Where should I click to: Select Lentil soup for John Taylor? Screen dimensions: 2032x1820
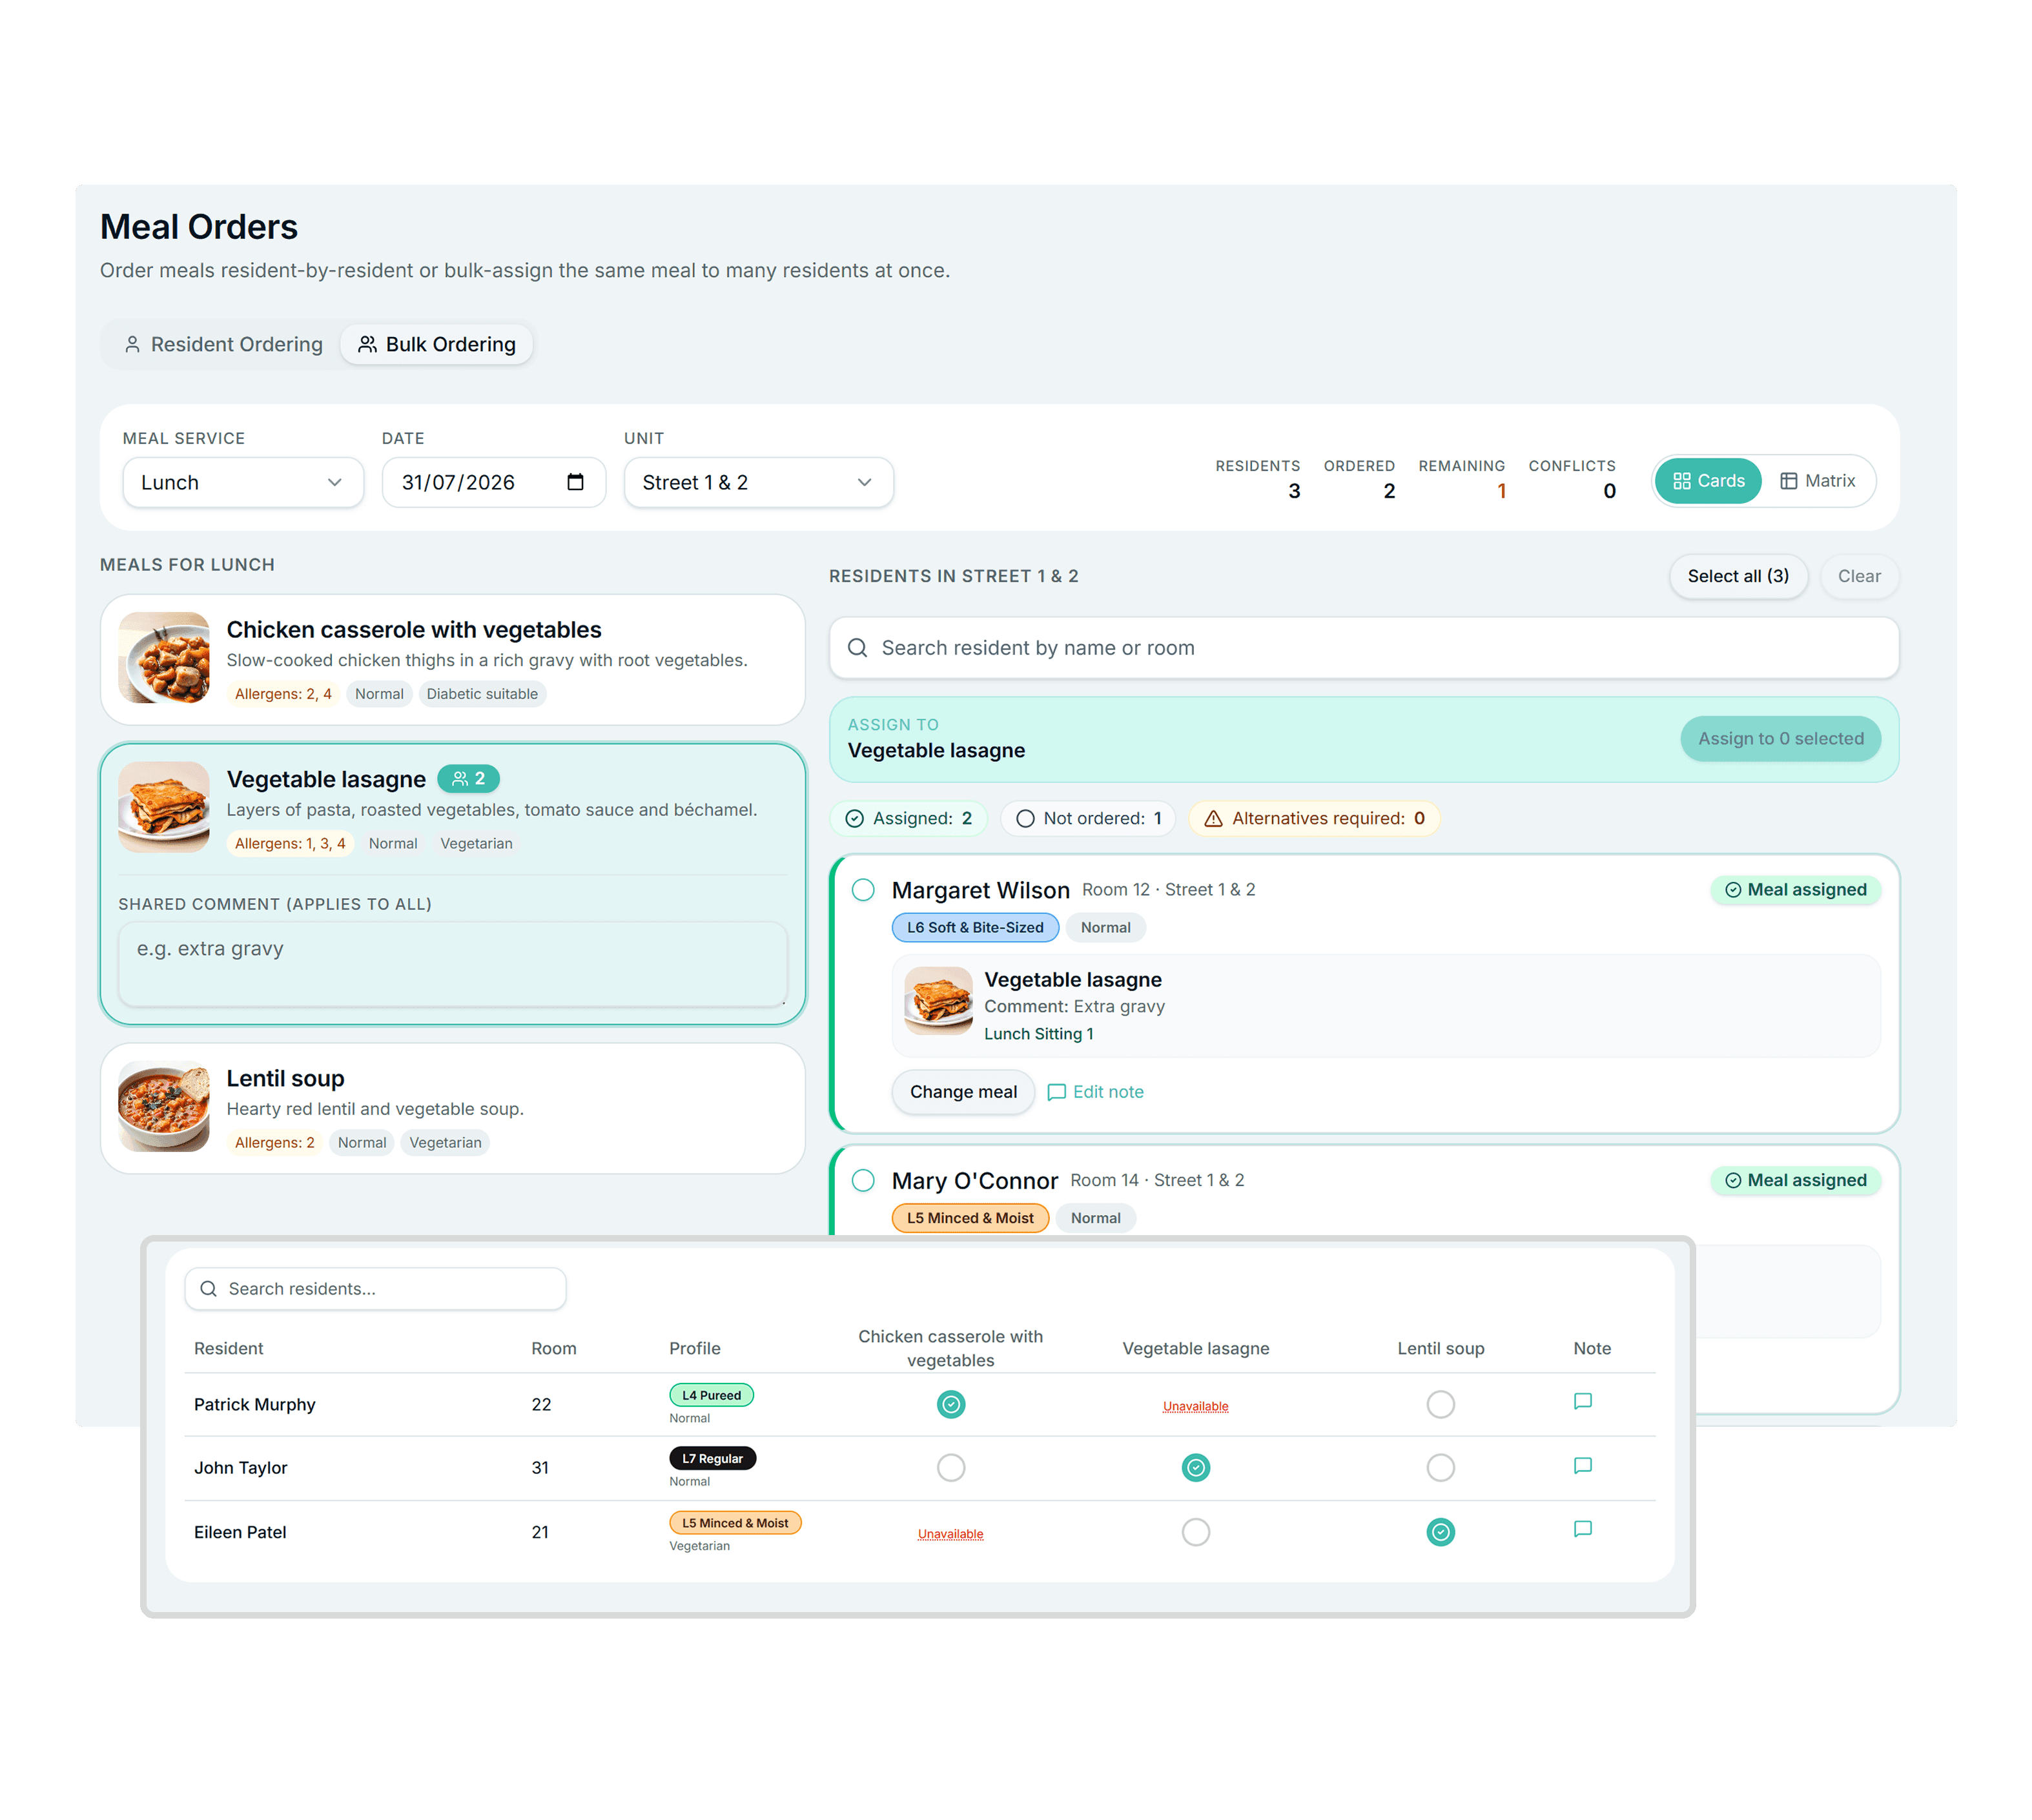click(x=1440, y=1468)
